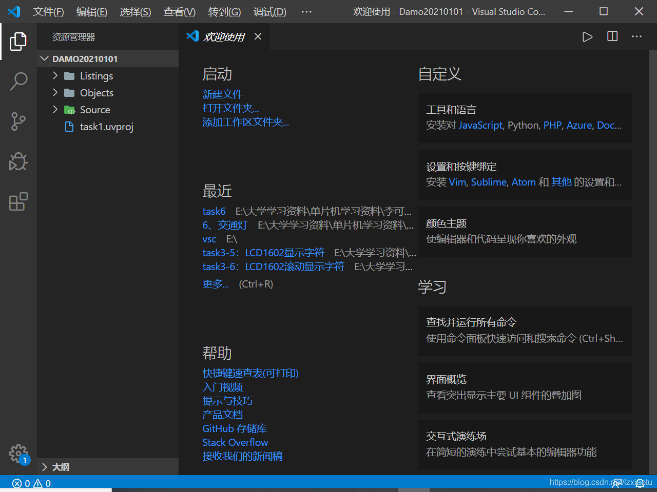The width and height of the screenshot is (657, 492).
Task: Open recent task3-6: LCD1602滚动显示字符
Action: click(x=273, y=266)
